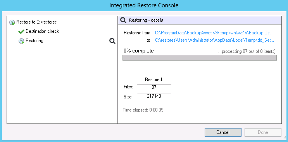Screen dimensions: 288x142
Task: Click the magnifier icon beside Restoring step
Action: click(112, 41)
